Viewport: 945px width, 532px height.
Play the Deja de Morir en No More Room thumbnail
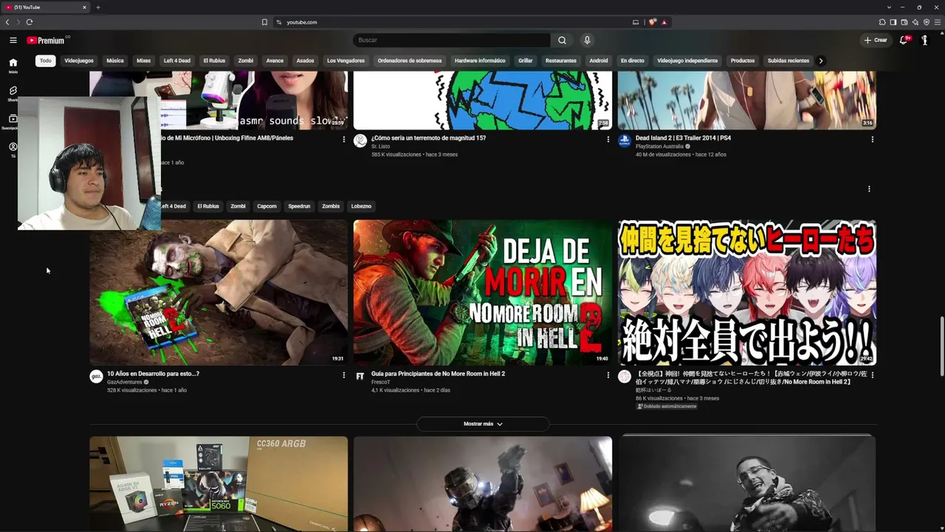pyautogui.click(x=483, y=293)
